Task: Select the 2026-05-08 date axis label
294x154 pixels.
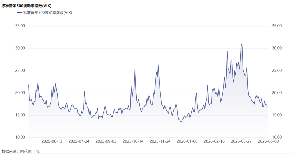Action: (x=268, y=141)
